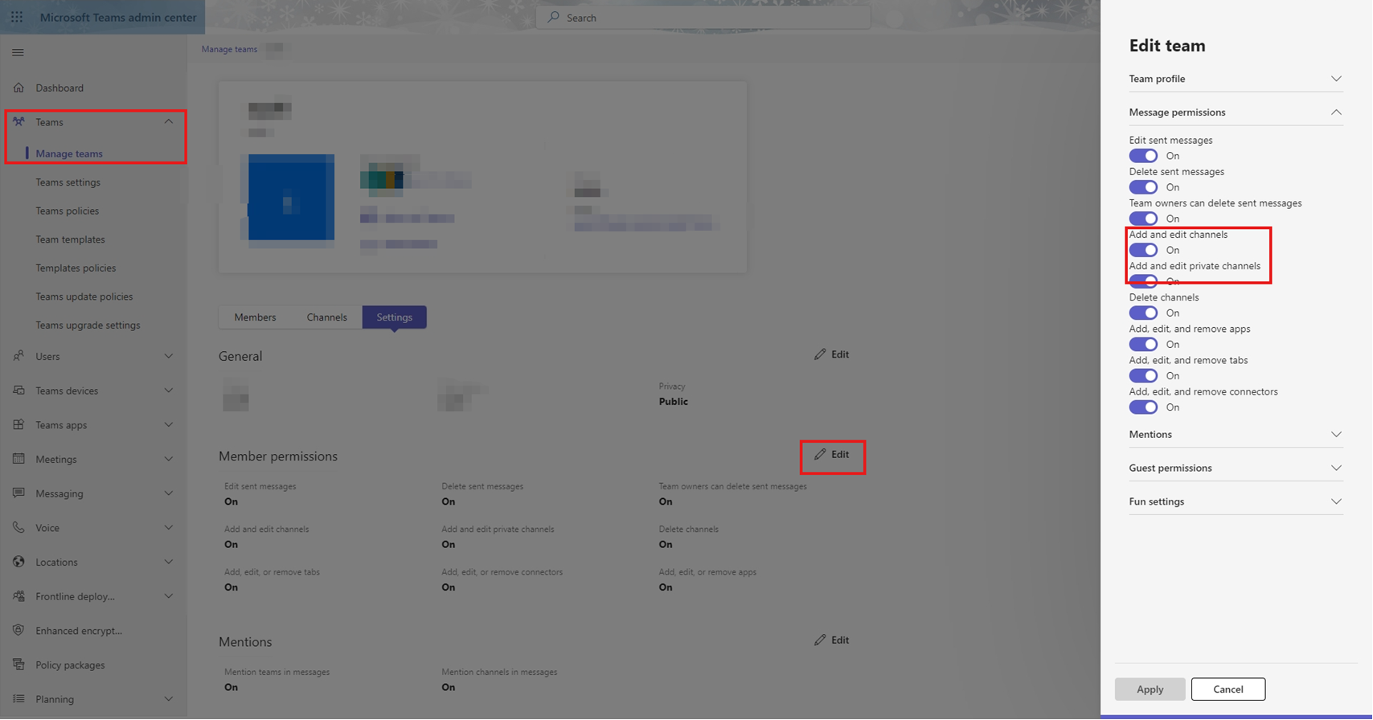Click the Teams apps icon
The width and height of the screenshot is (1373, 720).
tap(18, 425)
